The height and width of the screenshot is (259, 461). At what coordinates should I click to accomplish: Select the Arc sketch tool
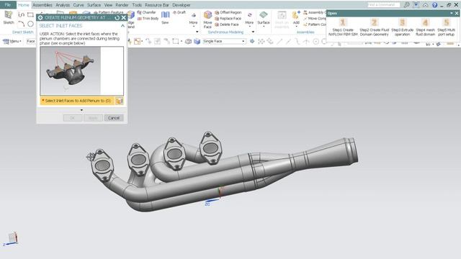pos(21,24)
